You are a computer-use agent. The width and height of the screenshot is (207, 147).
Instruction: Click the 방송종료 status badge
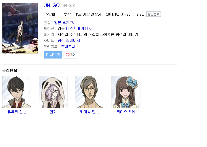pyautogui.click(x=153, y=14)
